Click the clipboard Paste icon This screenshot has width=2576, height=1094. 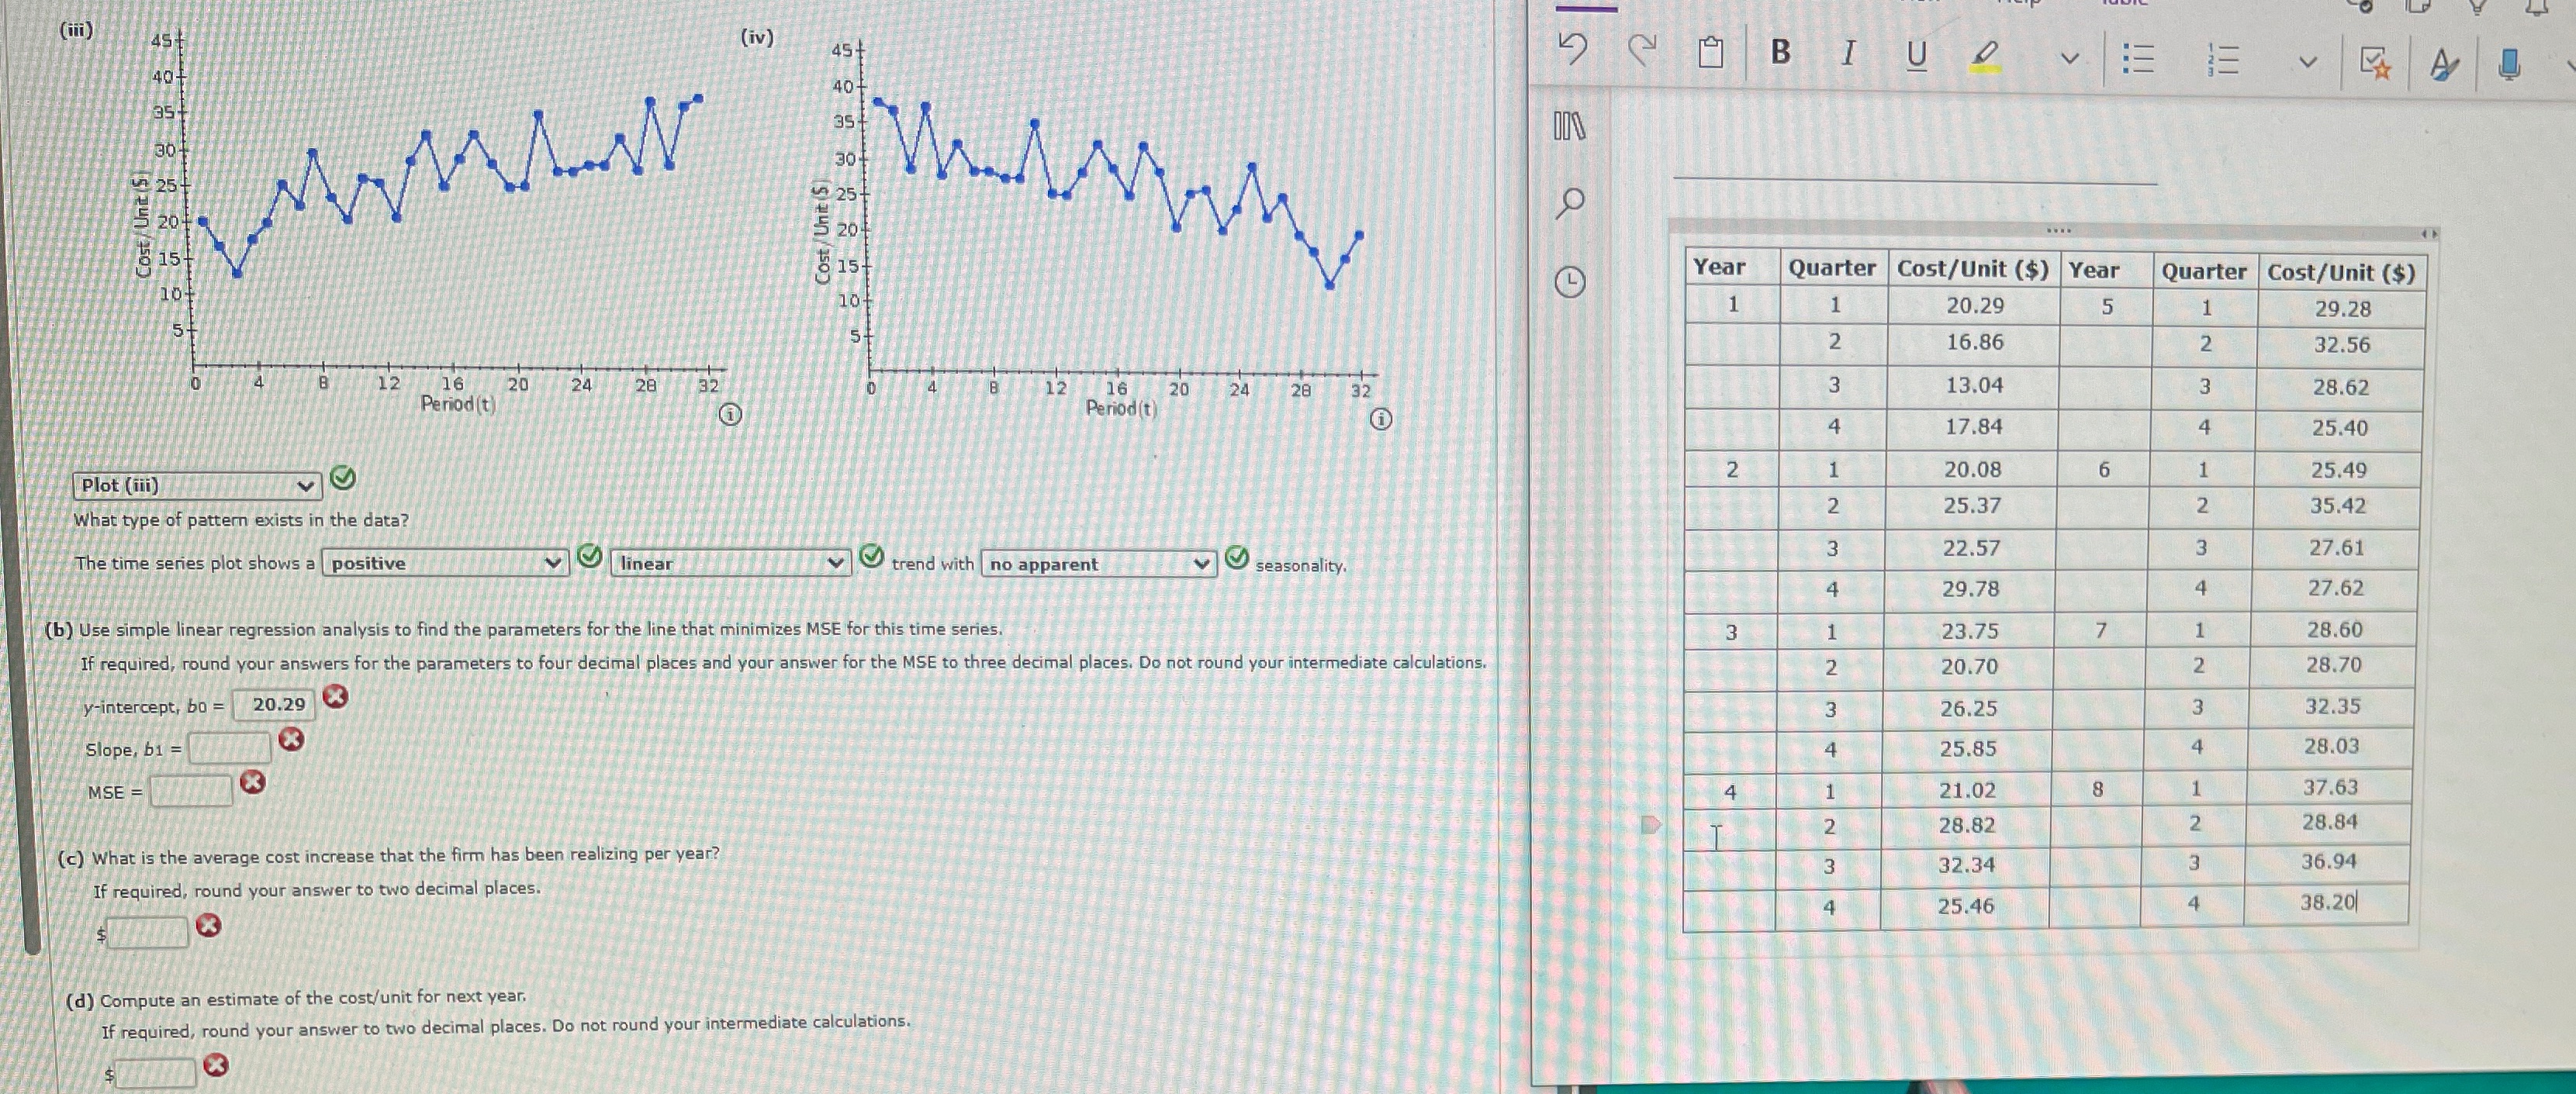coord(1711,52)
